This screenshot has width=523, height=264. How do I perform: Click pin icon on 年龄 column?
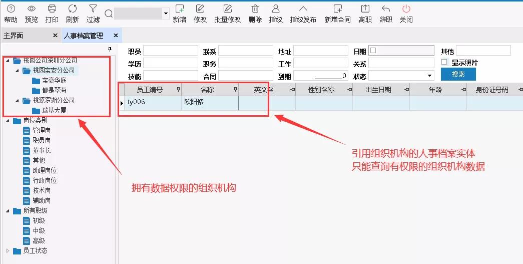pos(463,90)
